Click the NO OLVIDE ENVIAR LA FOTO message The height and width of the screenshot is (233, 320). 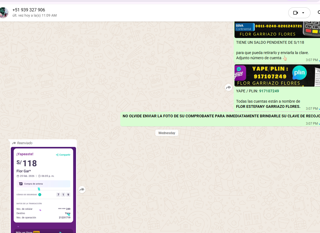click(x=220, y=116)
